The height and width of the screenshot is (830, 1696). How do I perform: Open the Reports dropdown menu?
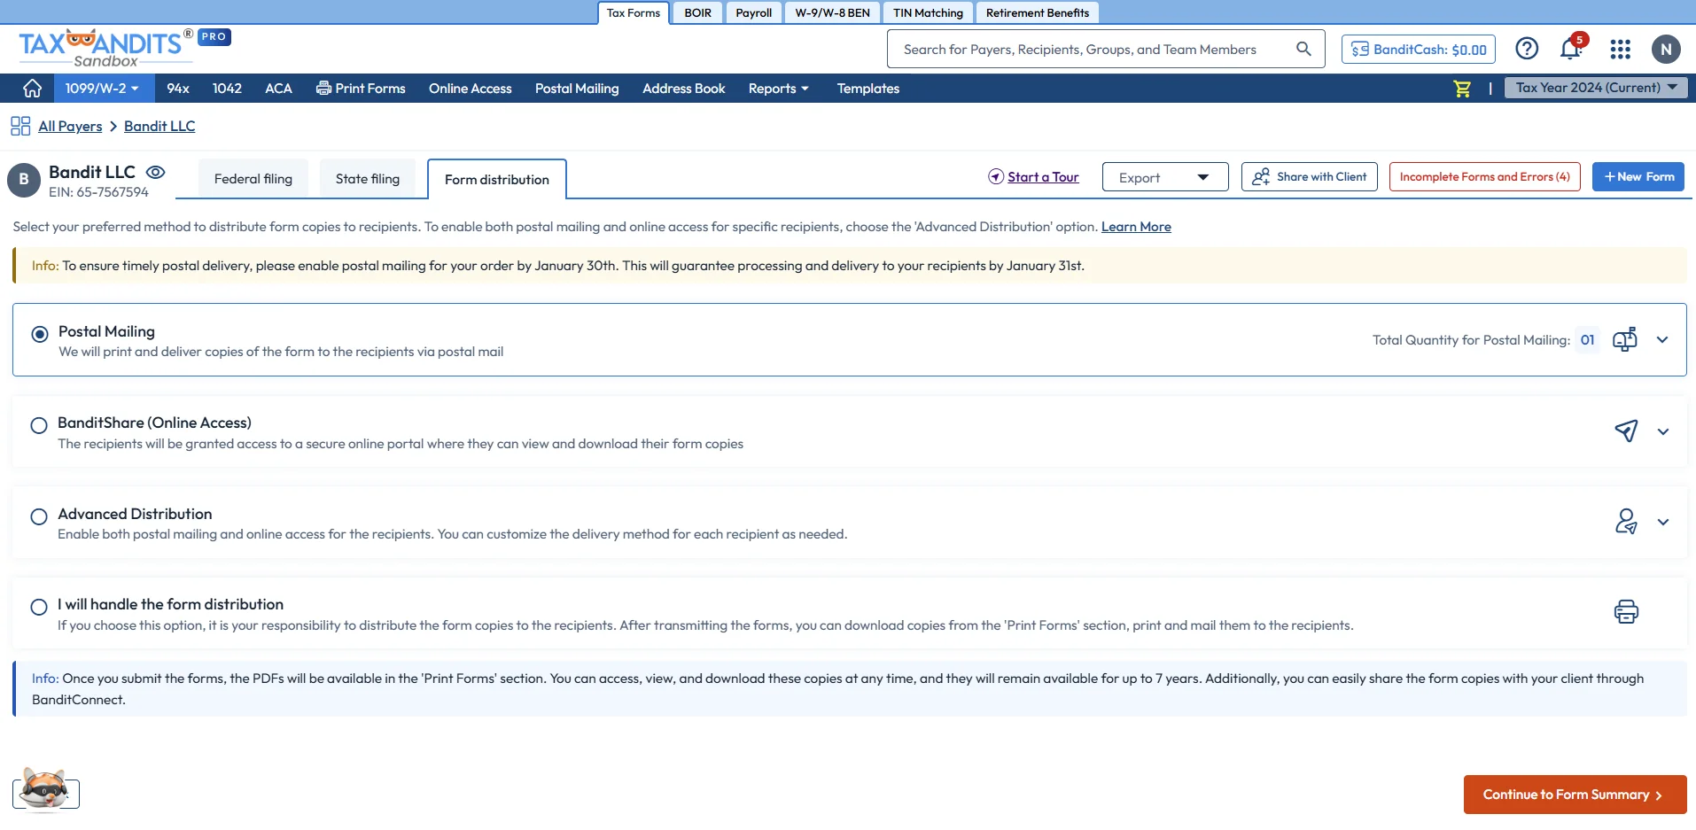point(778,89)
